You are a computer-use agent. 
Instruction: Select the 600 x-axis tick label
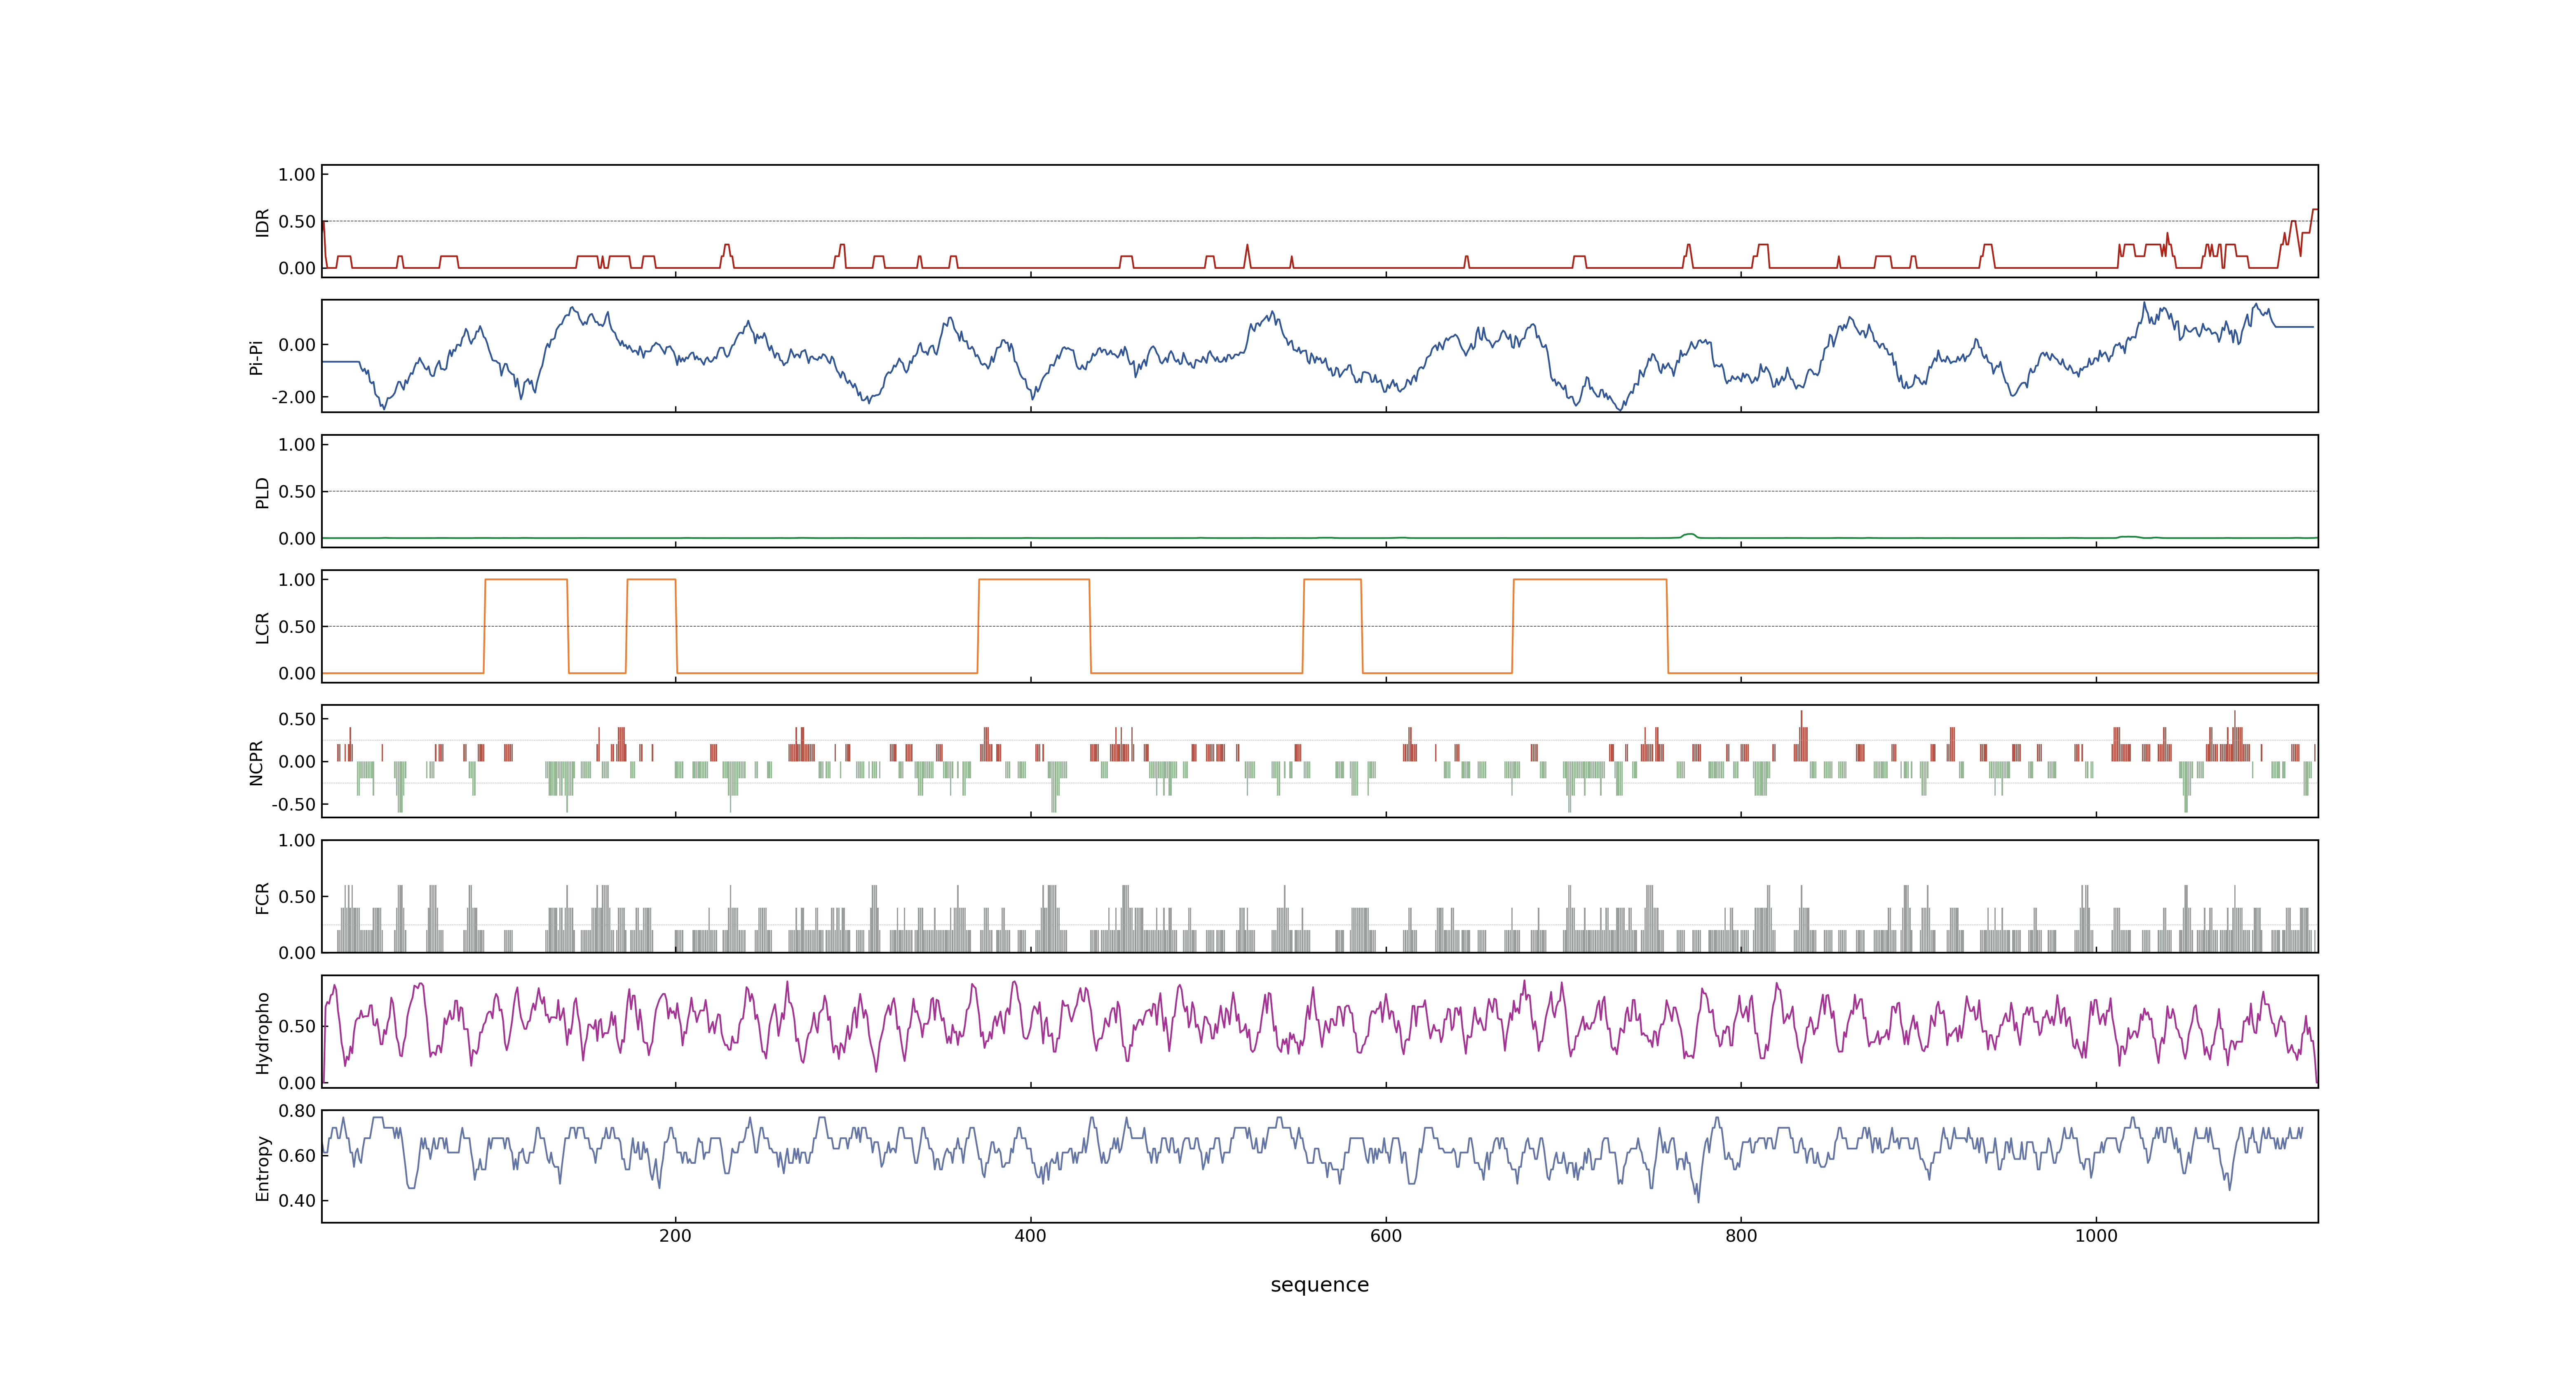[x=1386, y=1236]
